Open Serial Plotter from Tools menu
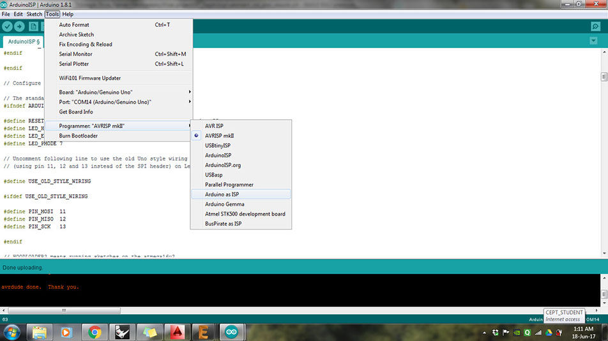Viewport: 608px width, 341px height. click(119, 64)
